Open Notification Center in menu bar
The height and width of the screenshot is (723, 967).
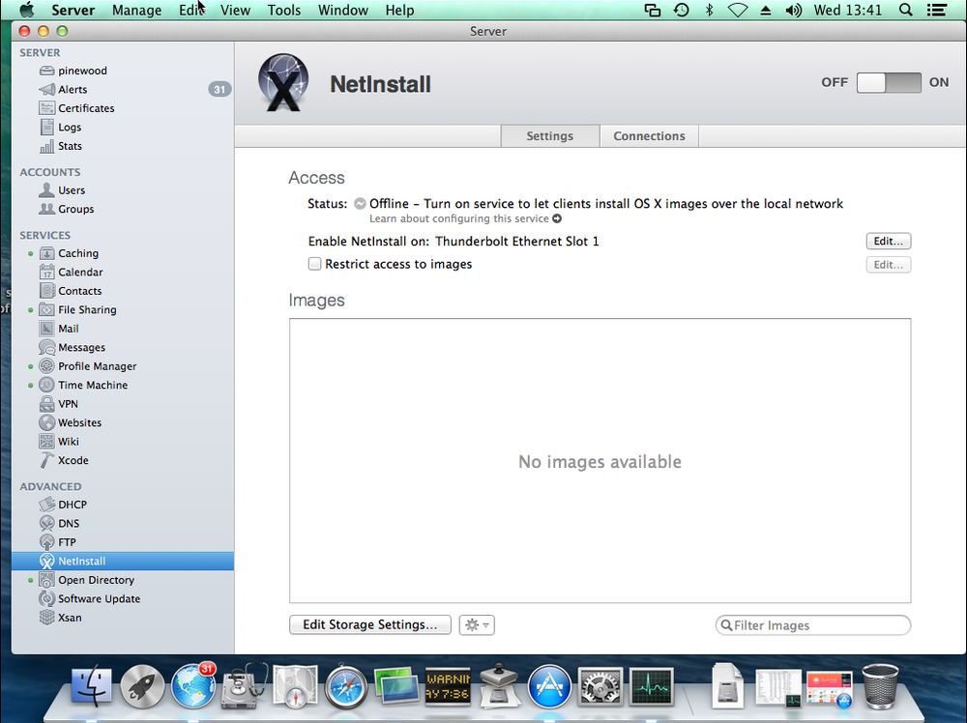(937, 10)
